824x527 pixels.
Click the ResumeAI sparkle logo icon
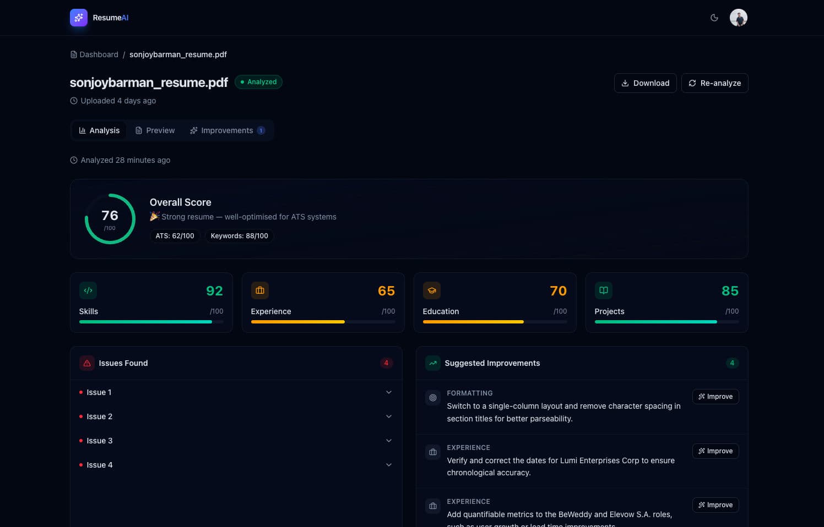pos(79,18)
